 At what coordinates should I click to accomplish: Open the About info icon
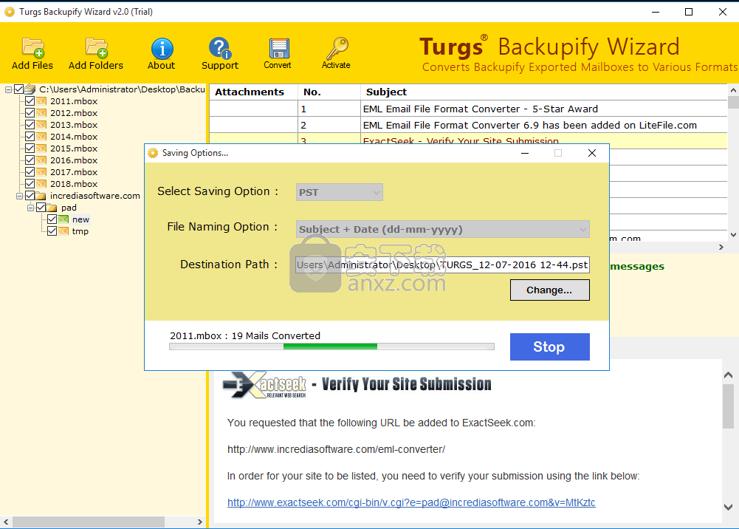(162, 49)
